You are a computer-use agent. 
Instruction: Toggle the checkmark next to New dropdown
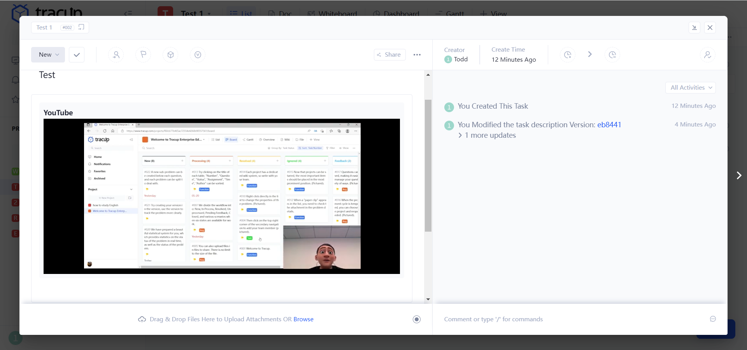tap(76, 55)
